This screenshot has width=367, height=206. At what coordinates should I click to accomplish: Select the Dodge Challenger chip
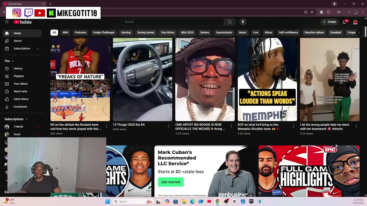click(x=104, y=33)
